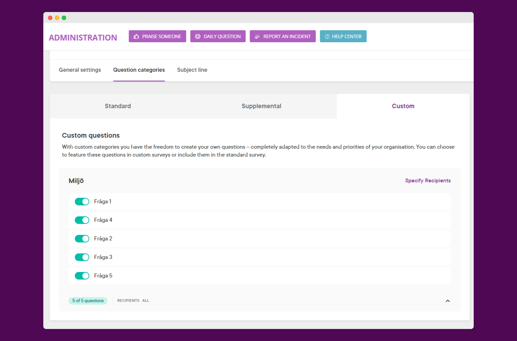Click the 'Fråga 4' label text

coord(103,220)
